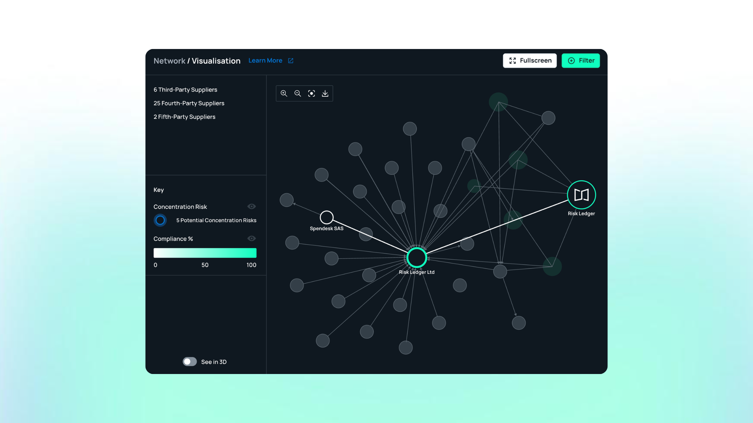
Task: Click the Risk Ledger Ltd label
Action: tap(417, 272)
